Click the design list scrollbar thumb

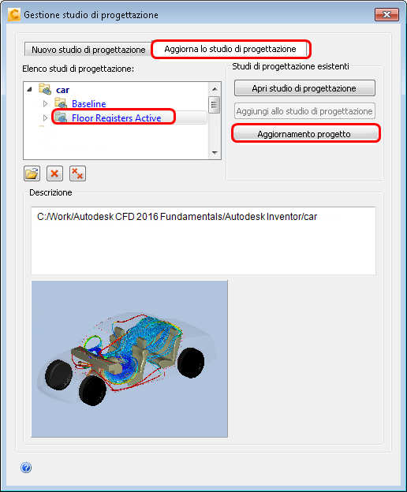[x=215, y=105]
